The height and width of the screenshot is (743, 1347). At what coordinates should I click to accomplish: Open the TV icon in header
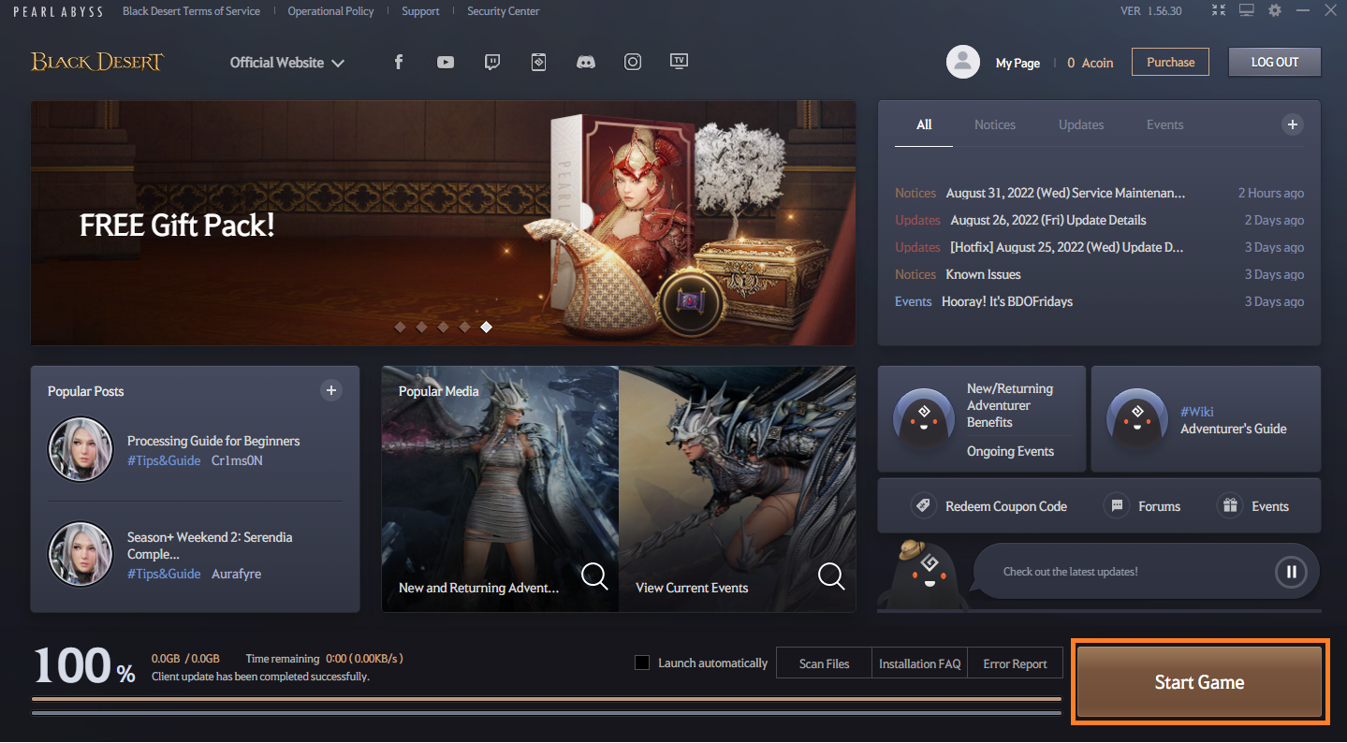pos(680,62)
